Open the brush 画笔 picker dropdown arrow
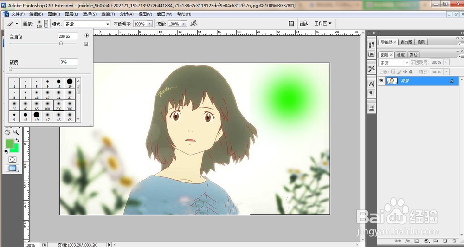The height and width of the screenshot is (247, 464). point(46,24)
